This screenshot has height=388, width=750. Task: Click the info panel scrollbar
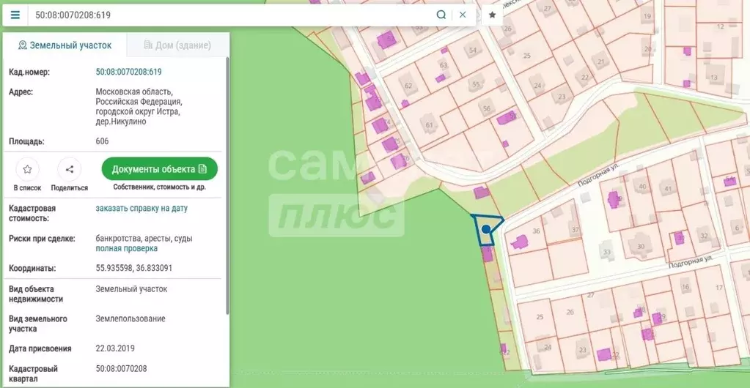pos(227,187)
